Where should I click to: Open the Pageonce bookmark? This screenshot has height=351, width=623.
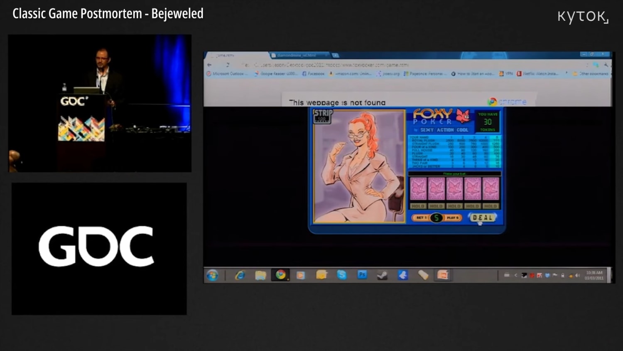pos(426,74)
